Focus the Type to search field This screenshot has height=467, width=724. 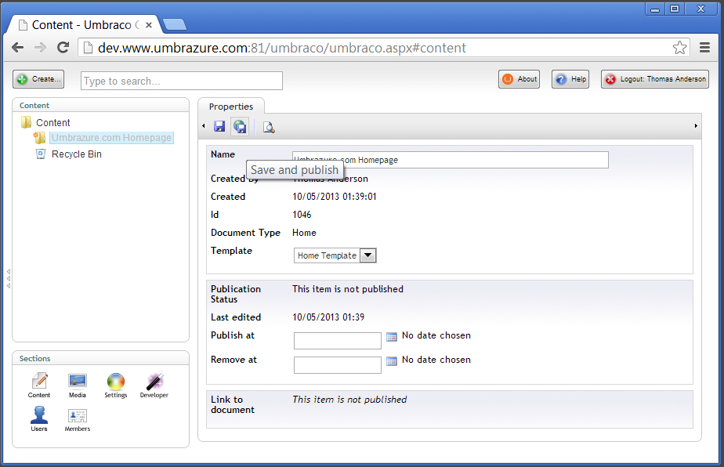click(x=182, y=81)
